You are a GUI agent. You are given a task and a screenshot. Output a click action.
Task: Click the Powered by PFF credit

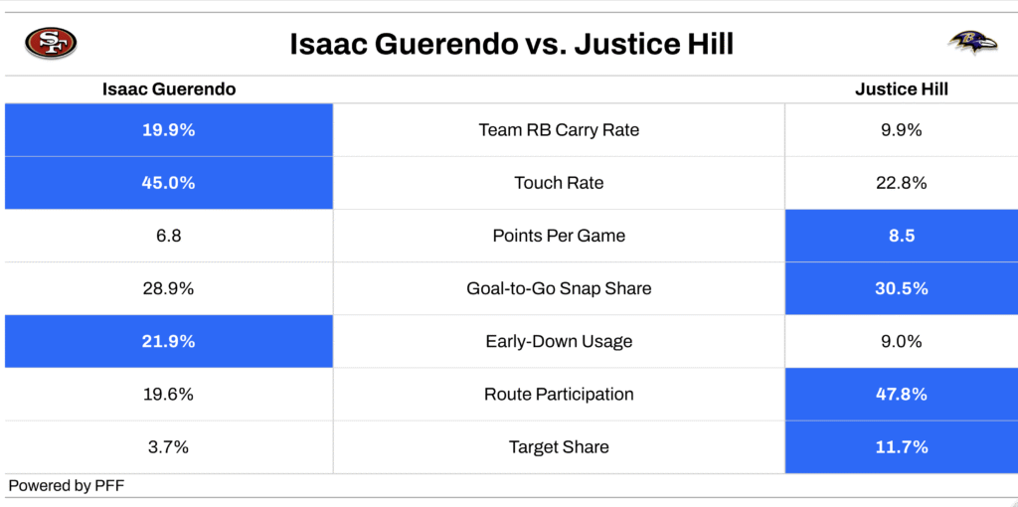67,485
